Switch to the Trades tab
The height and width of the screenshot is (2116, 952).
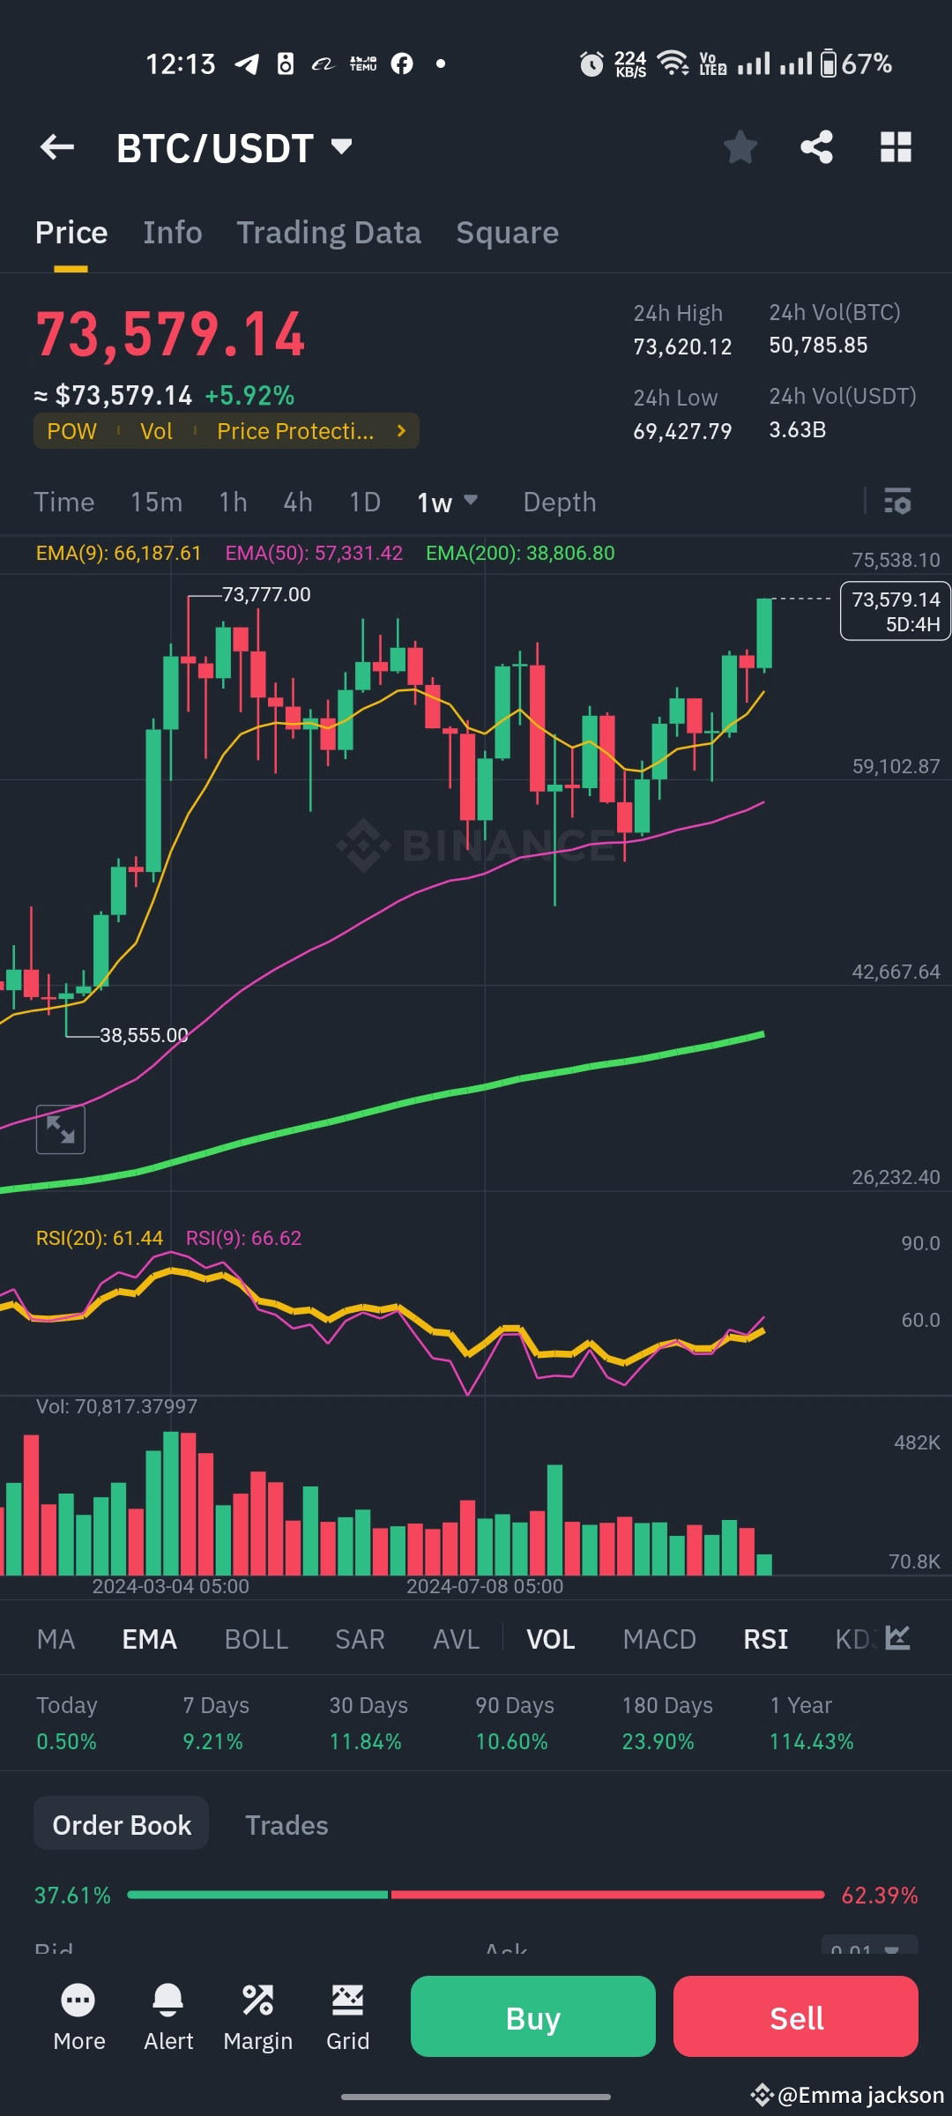point(286,1825)
